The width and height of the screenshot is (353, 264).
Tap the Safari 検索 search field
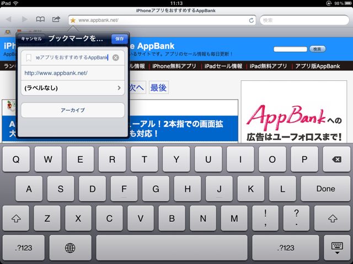point(304,20)
